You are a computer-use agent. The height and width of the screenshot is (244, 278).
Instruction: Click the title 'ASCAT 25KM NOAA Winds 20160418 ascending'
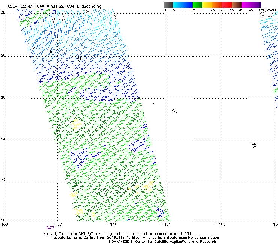[x=54, y=6]
